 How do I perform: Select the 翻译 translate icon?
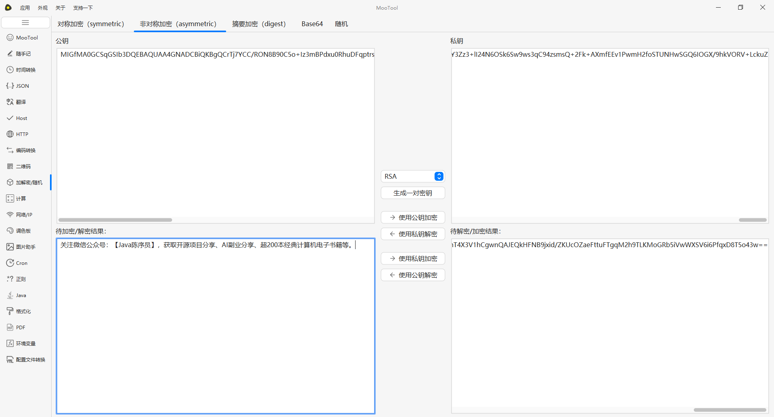10,102
